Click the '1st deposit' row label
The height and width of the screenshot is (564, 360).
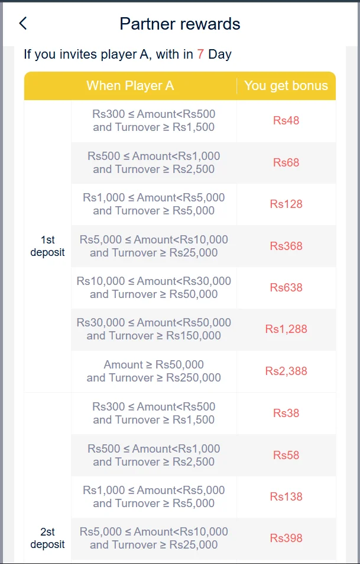pos(47,246)
